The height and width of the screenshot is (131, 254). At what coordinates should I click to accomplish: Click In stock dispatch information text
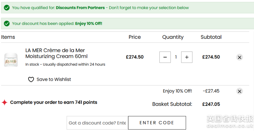click(x=65, y=65)
